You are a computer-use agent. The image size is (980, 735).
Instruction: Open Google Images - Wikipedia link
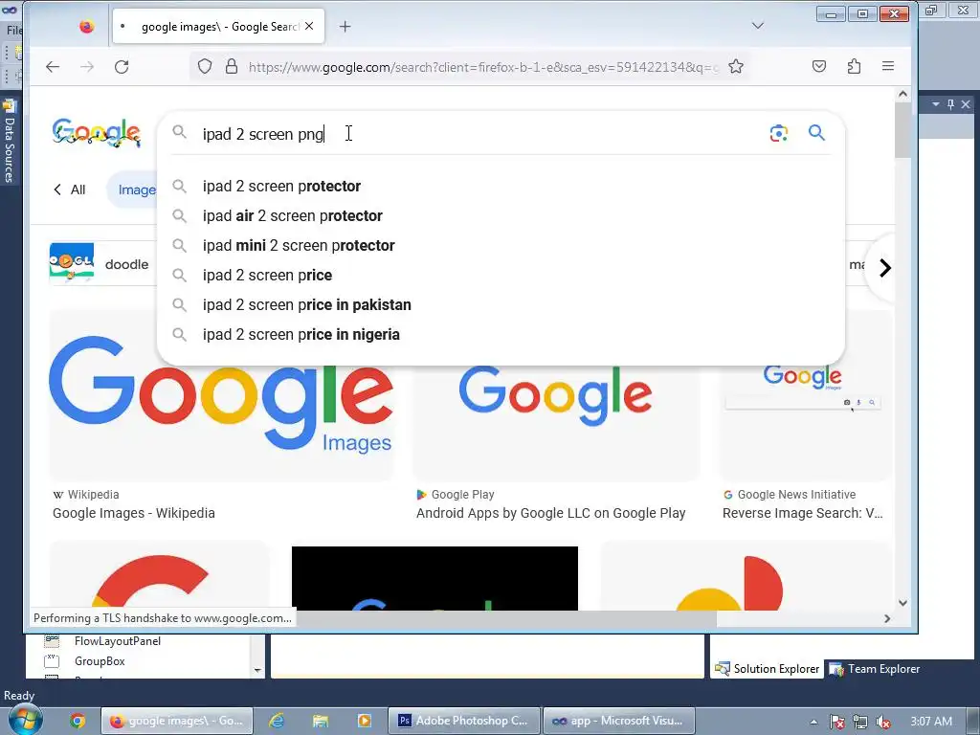[x=134, y=513]
